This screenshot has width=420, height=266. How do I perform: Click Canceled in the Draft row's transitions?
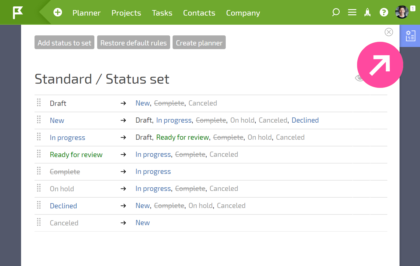click(203, 103)
